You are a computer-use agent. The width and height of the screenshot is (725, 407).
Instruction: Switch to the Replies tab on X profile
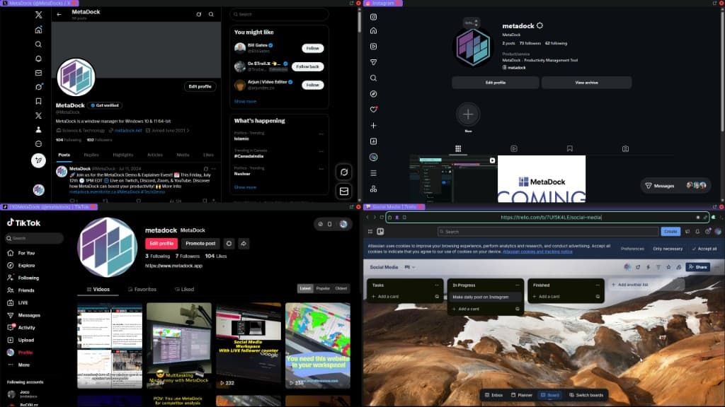click(91, 154)
